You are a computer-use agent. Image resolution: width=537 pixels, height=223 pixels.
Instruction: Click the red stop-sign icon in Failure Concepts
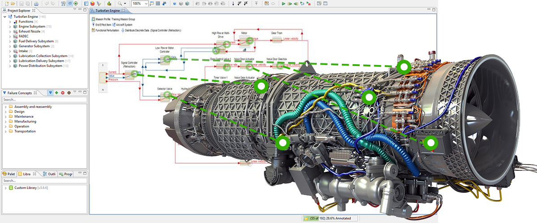63,93
